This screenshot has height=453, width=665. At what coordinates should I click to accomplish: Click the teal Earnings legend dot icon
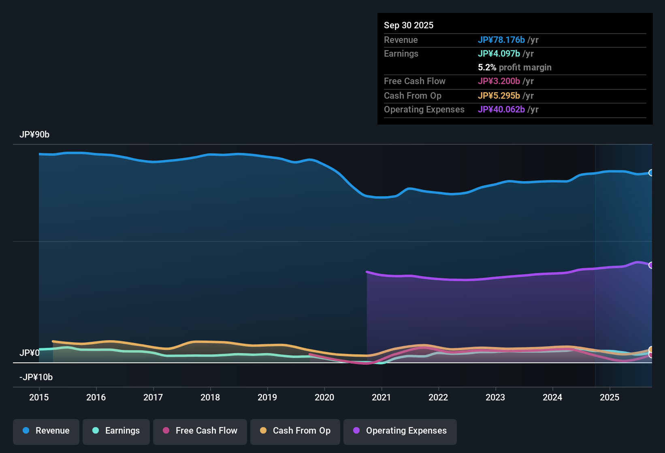coord(96,431)
